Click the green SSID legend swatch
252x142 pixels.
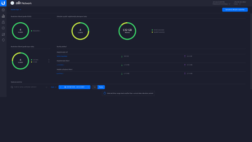(x=32, y=31)
